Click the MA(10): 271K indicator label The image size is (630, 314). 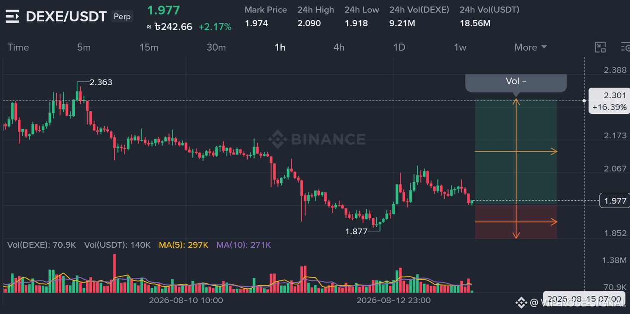click(244, 245)
